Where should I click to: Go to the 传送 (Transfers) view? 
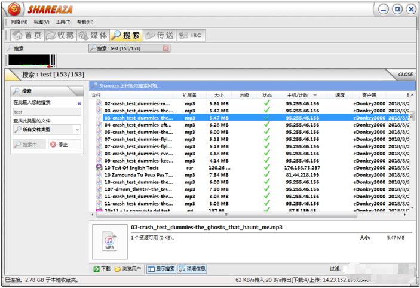click(x=160, y=35)
